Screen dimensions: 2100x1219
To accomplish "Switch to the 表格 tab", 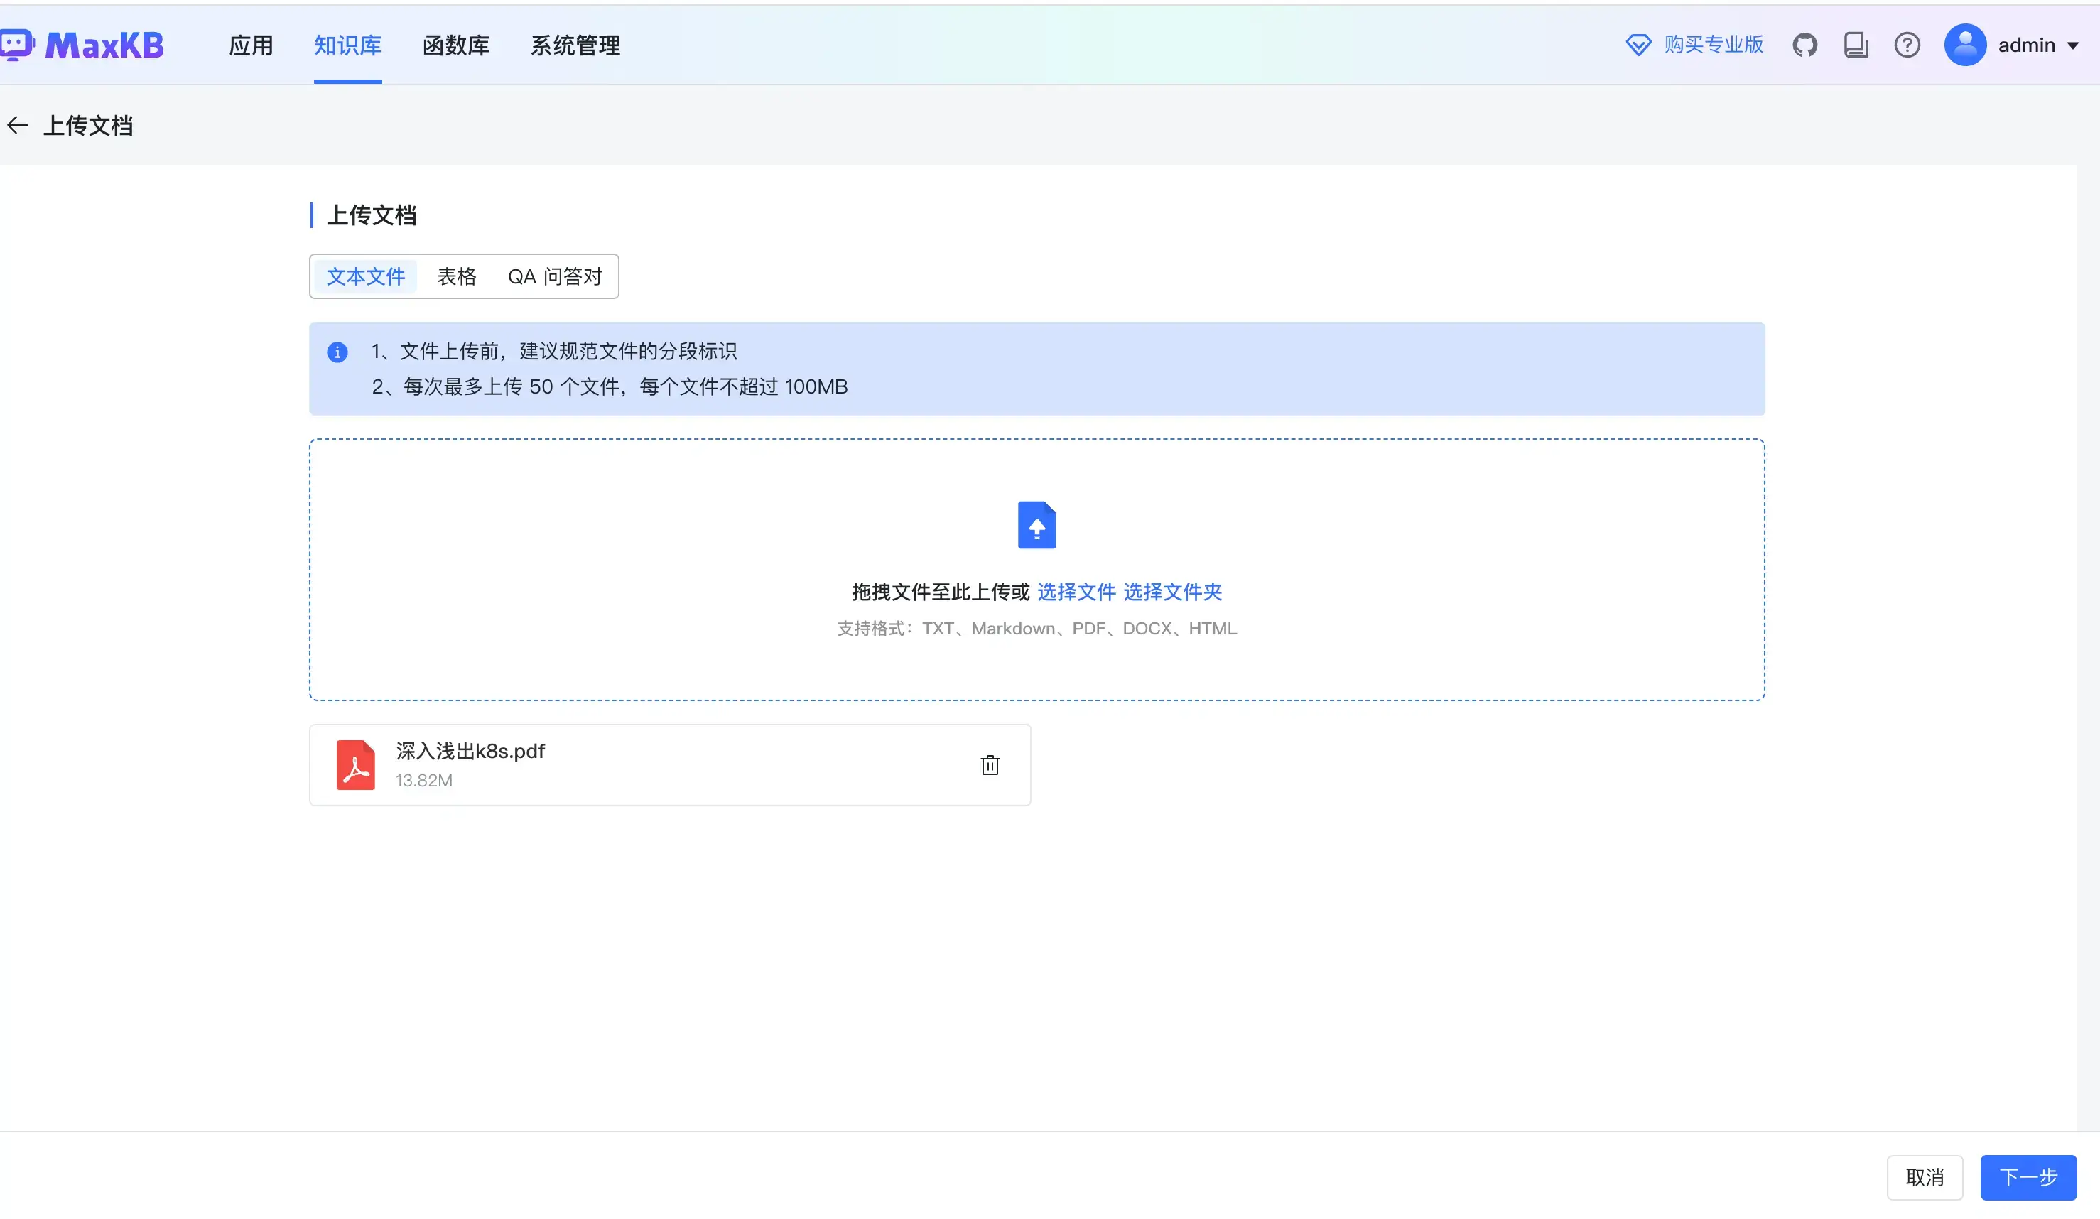I will click(457, 276).
